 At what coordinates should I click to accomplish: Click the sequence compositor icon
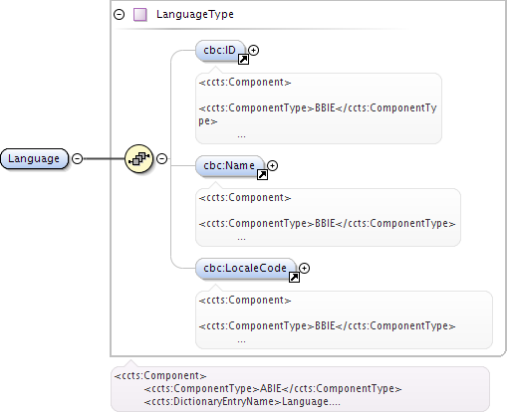(x=138, y=158)
